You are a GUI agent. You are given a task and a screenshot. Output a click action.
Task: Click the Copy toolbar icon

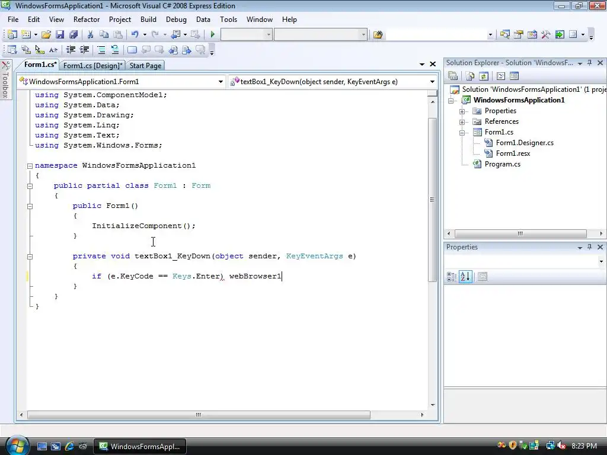pyautogui.click(x=104, y=34)
